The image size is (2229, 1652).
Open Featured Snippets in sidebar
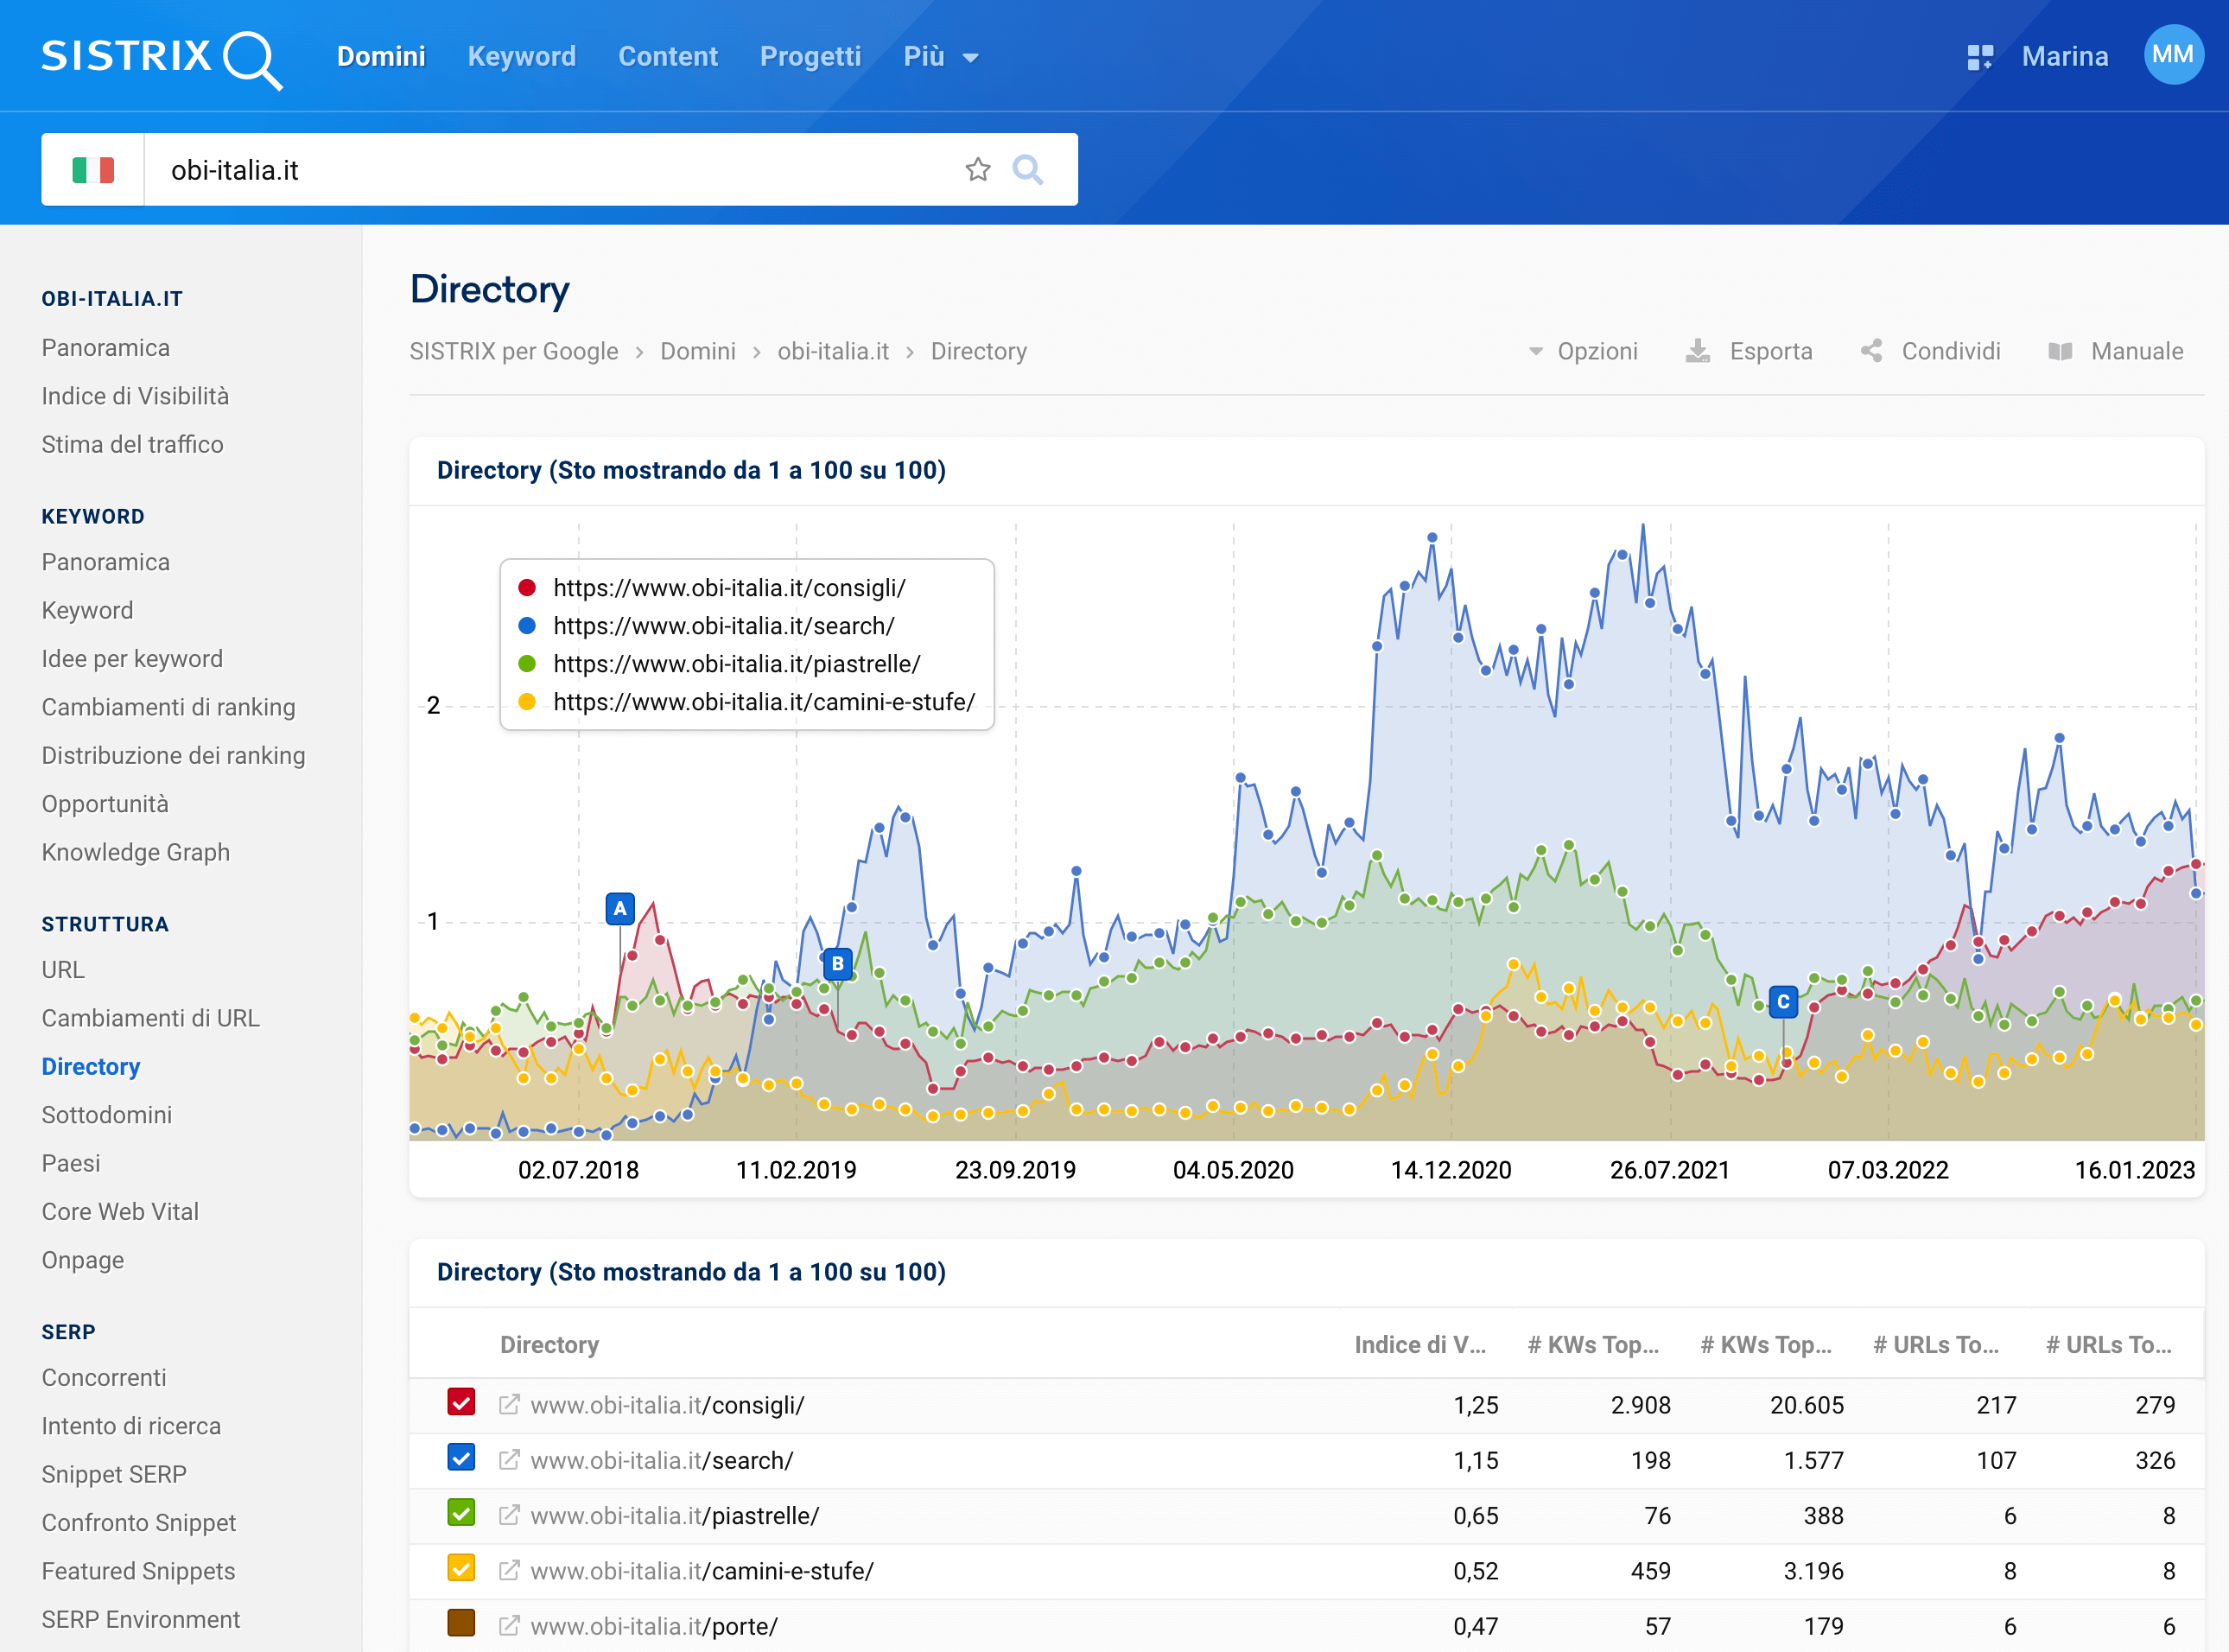click(x=138, y=1571)
